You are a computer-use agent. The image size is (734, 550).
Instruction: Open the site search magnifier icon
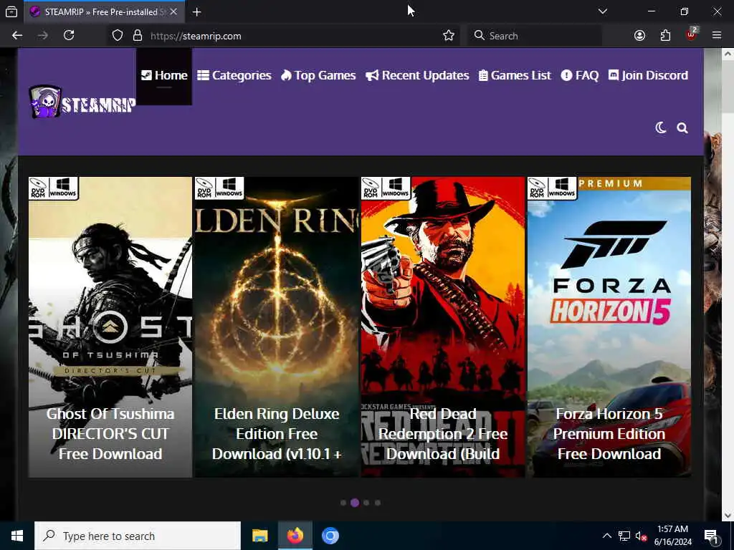pos(682,127)
